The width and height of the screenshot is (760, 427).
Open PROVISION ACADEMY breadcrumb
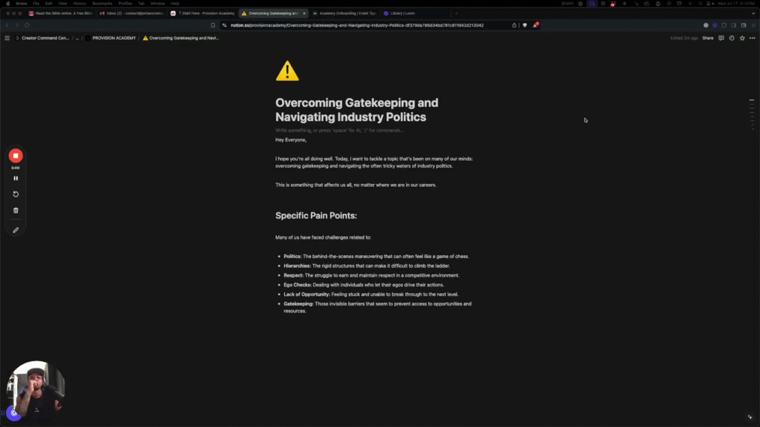coord(111,38)
